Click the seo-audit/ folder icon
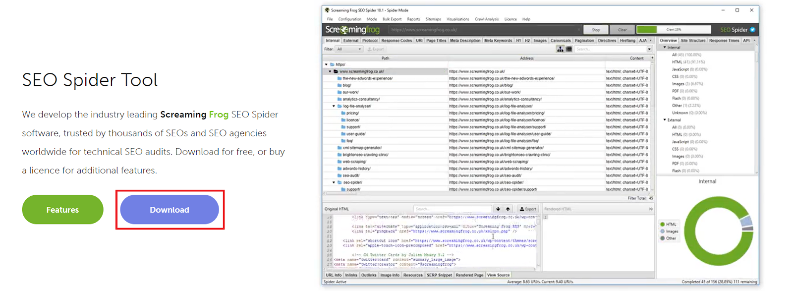The width and height of the screenshot is (793, 291). click(340, 175)
